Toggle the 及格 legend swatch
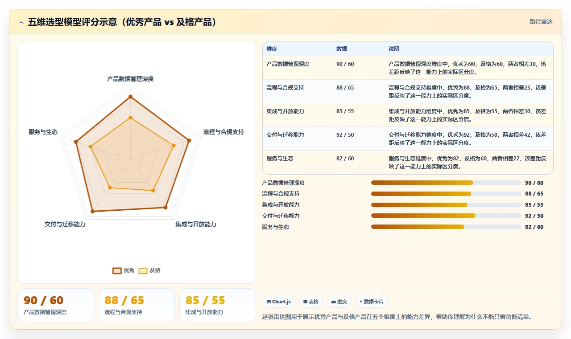 coord(143,270)
